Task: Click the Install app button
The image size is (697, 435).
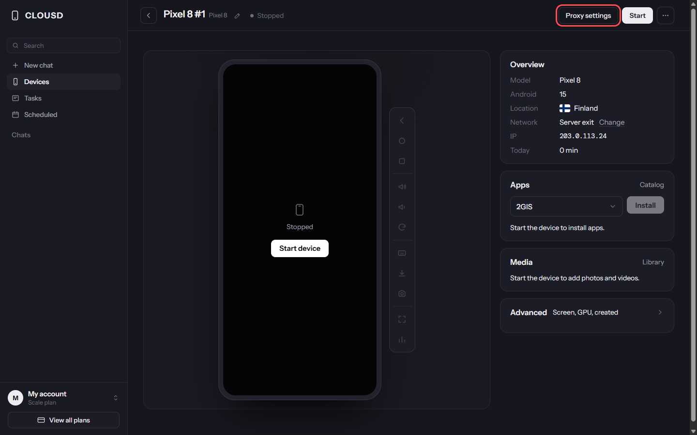Action: tap(645, 205)
